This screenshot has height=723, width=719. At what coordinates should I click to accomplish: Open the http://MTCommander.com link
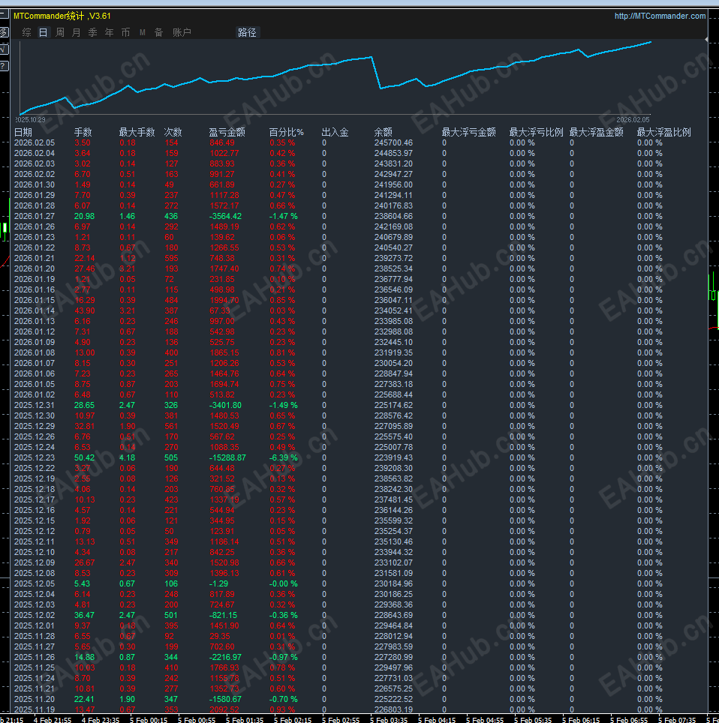660,16
